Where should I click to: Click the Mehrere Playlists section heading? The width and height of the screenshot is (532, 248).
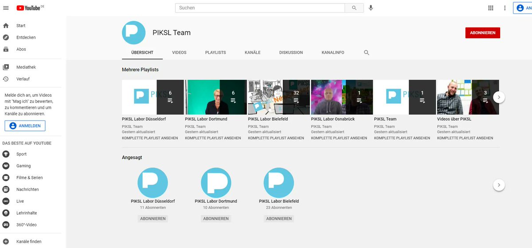(x=140, y=70)
